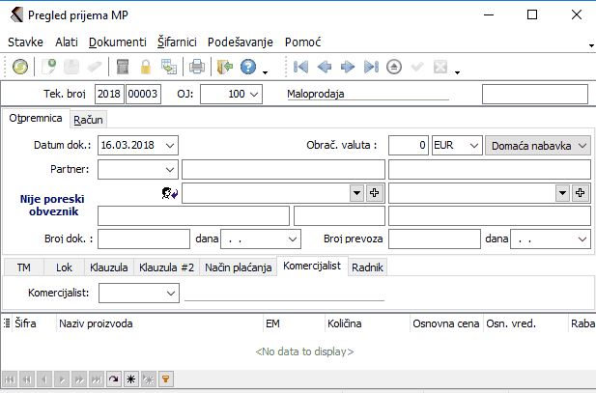Image resolution: width=596 pixels, height=393 pixels.
Task: Open the Komercijalist dropdown
Action: [170, 292]
